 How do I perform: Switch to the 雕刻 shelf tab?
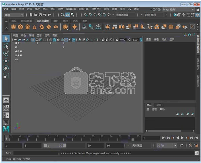56,21
